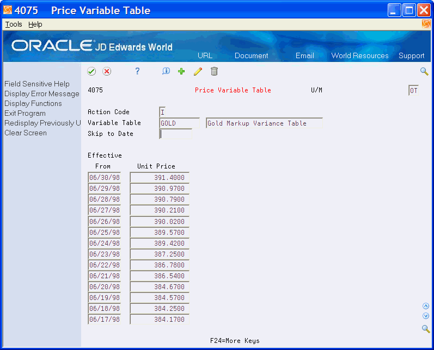Click the 06/23/98 effective date field
Image resolution: width=434 pixels, height=350 pixels.
(105, 254)
